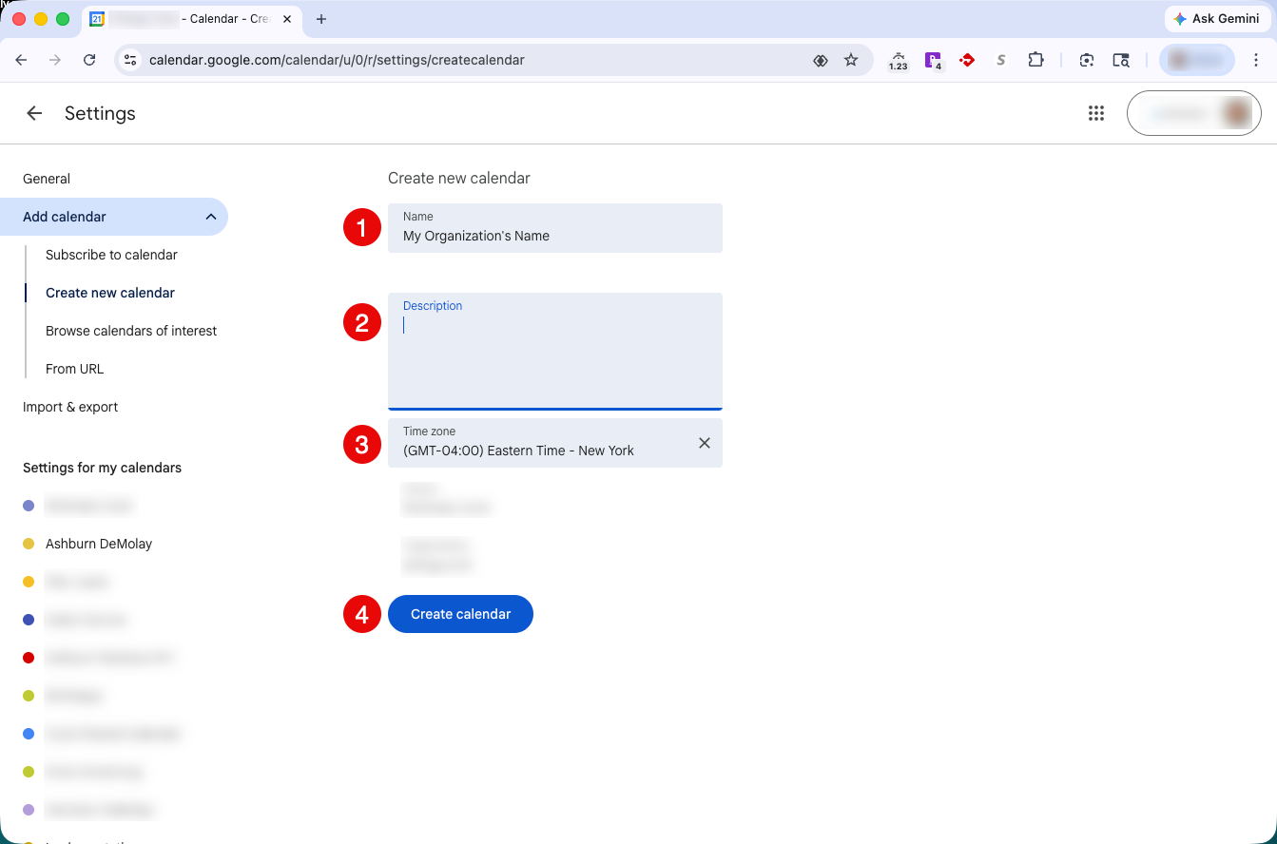Open the Google Password Manager extension icon
Viewport: 1277px width, 844px height.
[x=933, y=59]
